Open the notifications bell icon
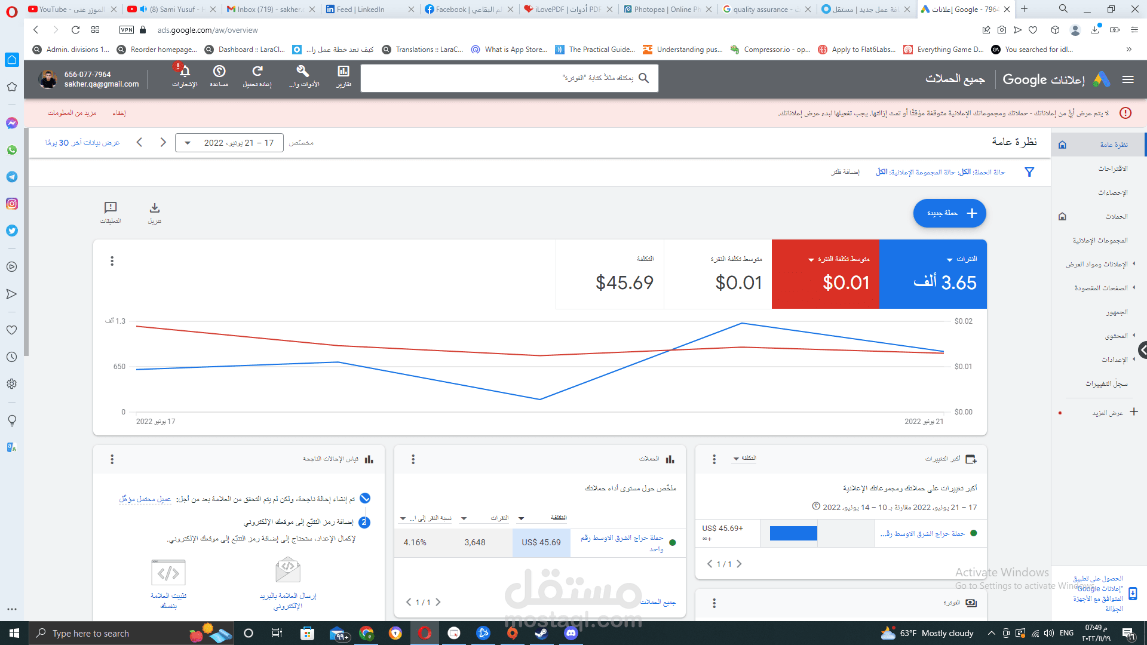Screen dimensions: 1147x645 click(185, 72)
